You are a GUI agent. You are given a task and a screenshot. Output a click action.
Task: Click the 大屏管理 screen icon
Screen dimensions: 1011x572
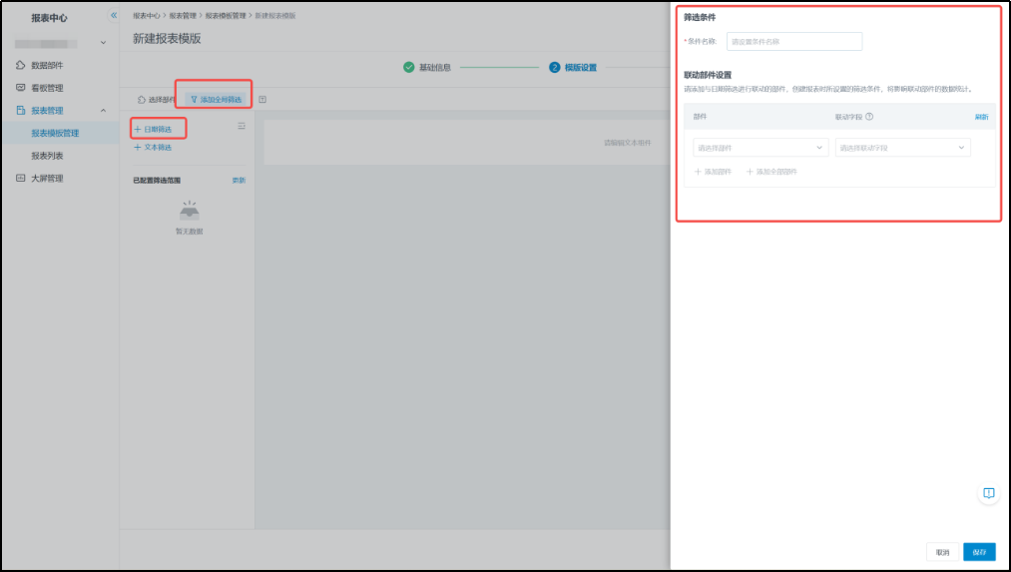pos(21,178)
